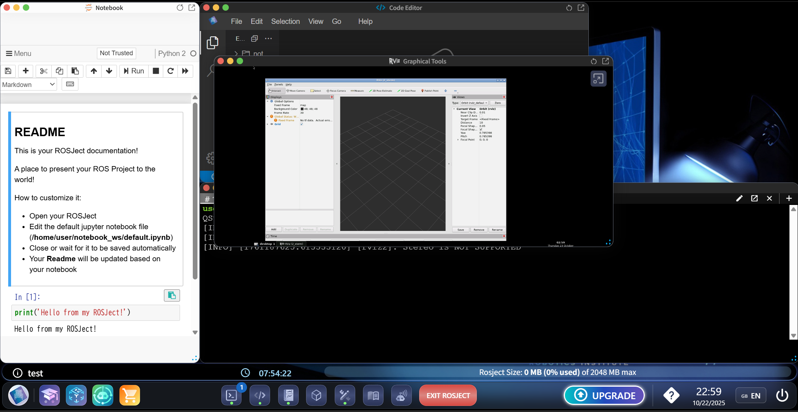The height and width of the screenshot is (412, 798).
Task: Open the shopping cart app in dock
Action: (x=129, y=395)
